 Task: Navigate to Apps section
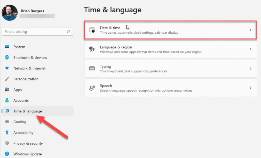point(38,90)
